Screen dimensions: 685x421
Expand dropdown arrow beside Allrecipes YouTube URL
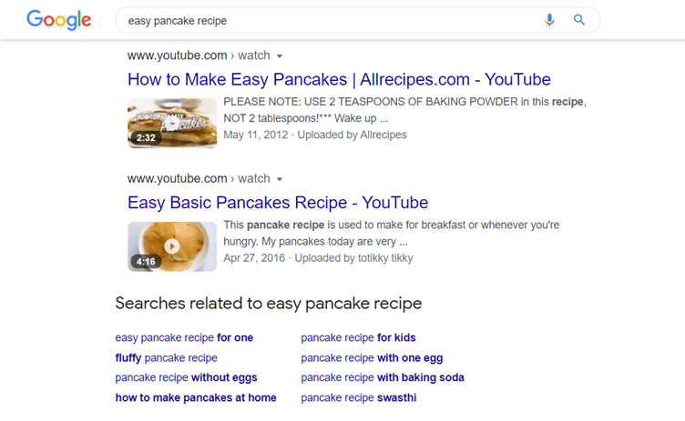tap(280, 56)
